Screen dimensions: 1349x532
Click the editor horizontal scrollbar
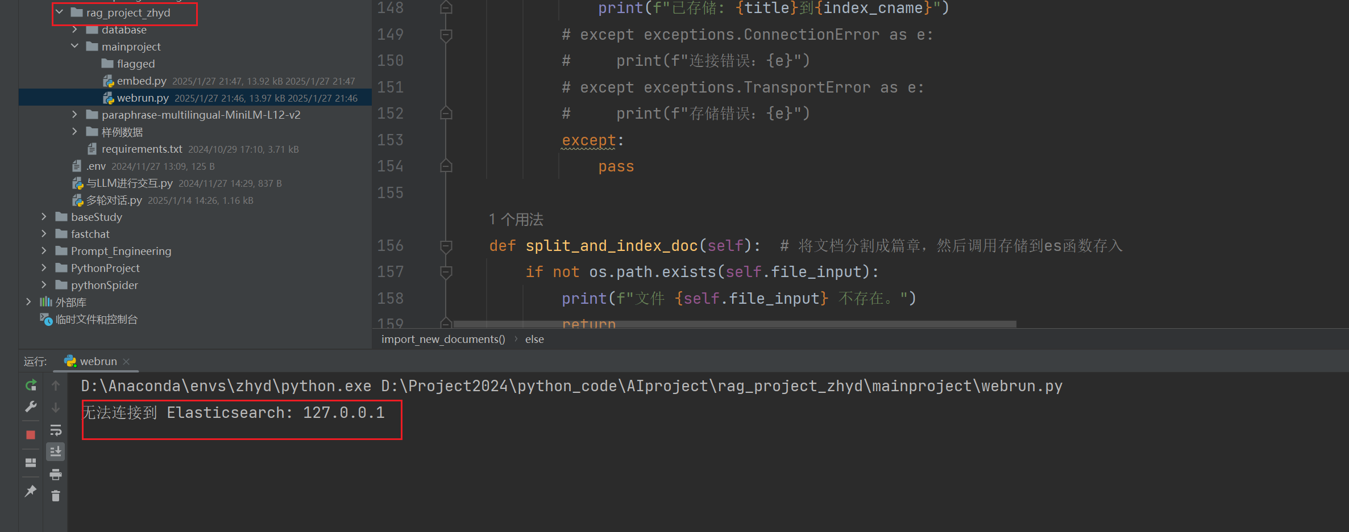point(733,324)
